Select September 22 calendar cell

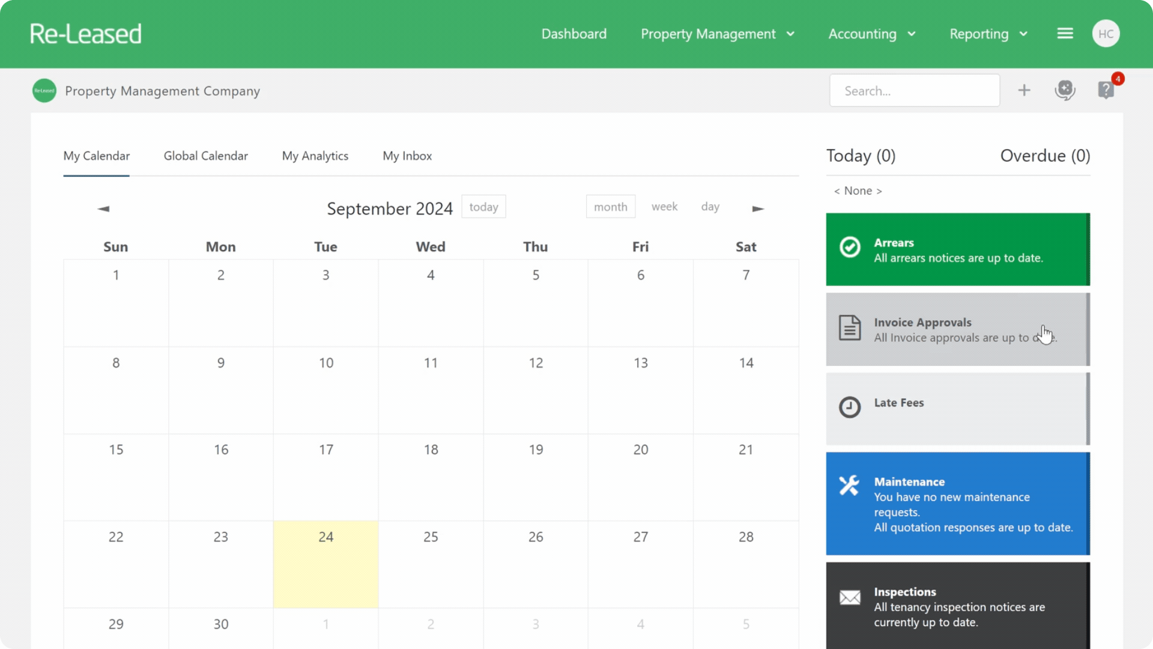116,564
